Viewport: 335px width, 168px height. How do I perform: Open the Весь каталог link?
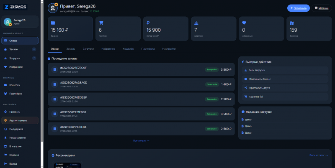(319, 155)
